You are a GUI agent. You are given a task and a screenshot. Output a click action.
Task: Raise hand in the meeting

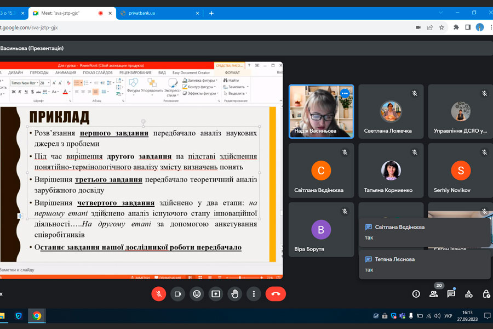click(x=235, y=294)
